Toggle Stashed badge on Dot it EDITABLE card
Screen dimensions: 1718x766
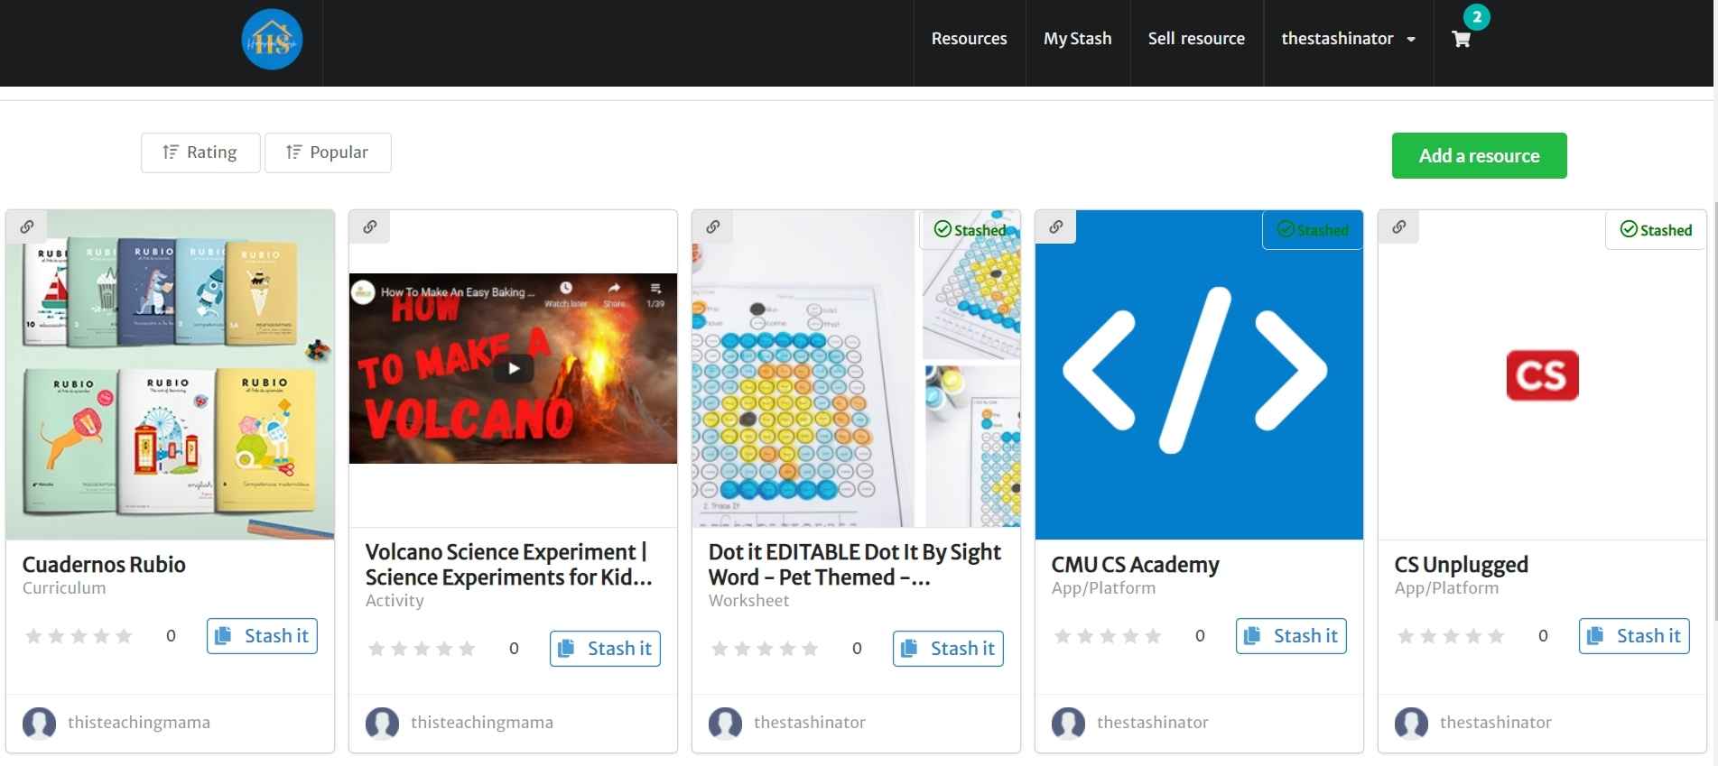tap(970, 230)
